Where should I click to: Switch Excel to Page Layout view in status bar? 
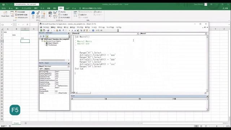click(x=201, y=126)
